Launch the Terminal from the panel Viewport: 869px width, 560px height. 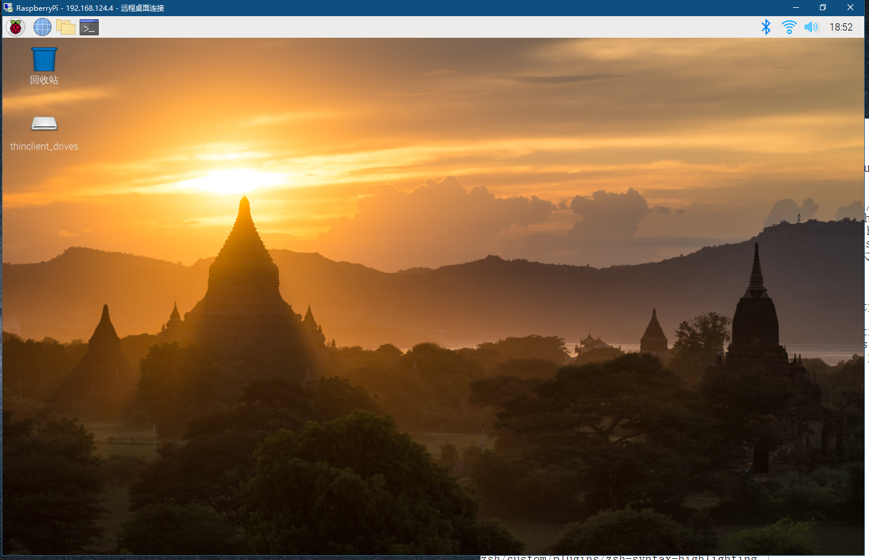point(89,27)
